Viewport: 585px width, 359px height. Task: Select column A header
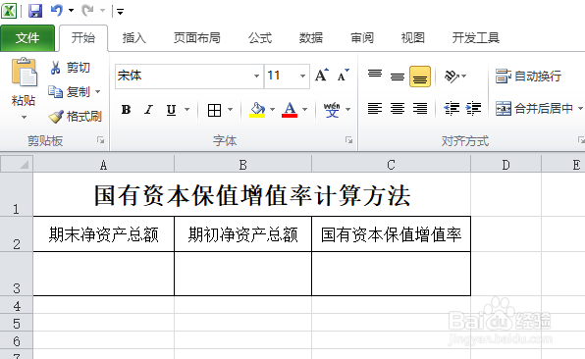[x=103, y=165]
